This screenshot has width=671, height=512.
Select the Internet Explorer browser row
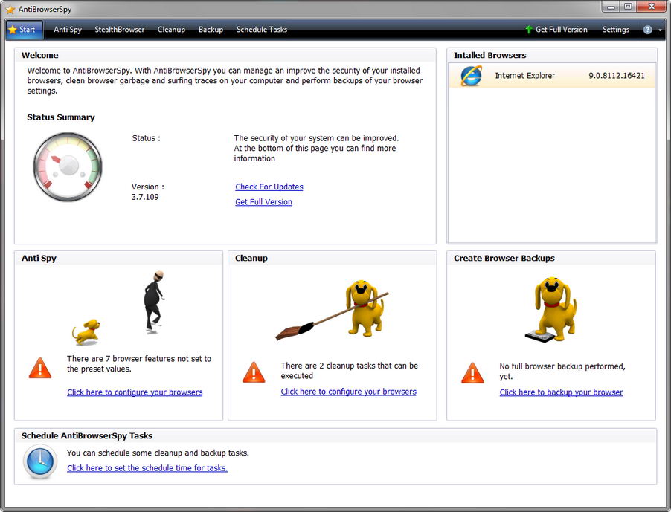point(552,76)
